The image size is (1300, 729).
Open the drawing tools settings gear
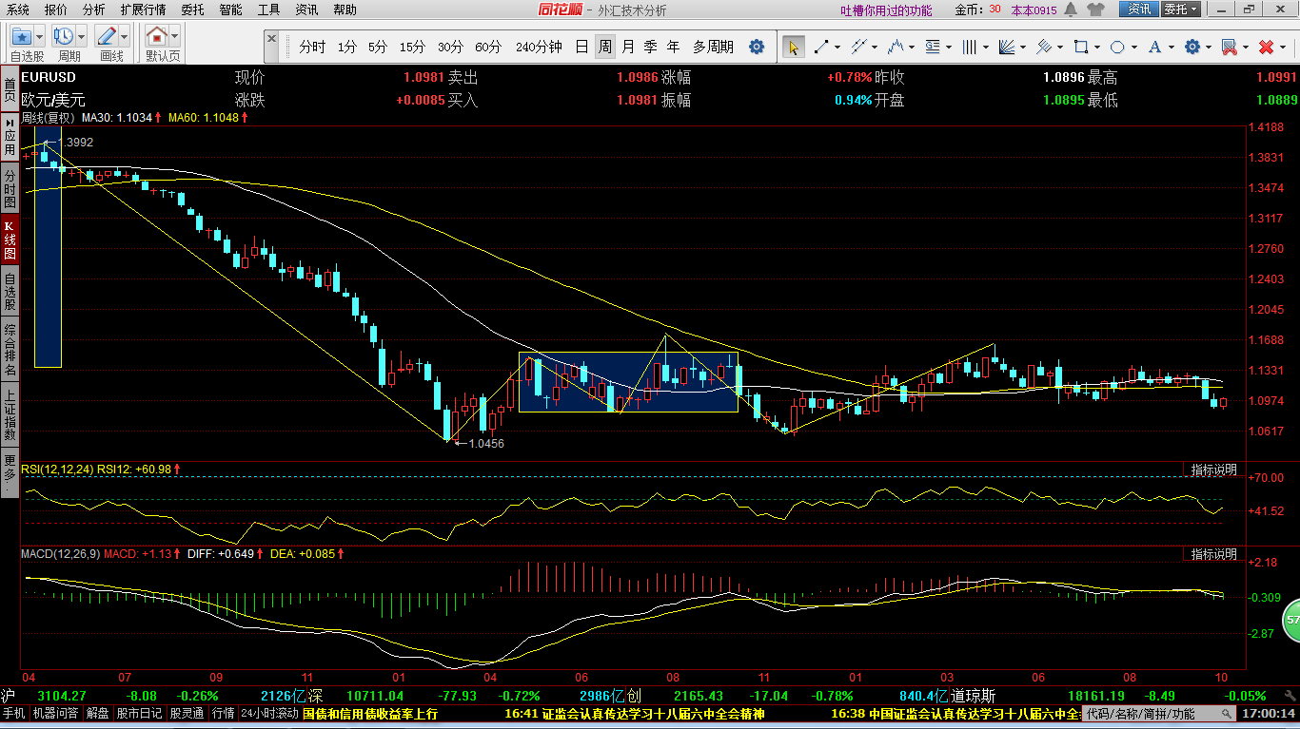pyautogui.click(x=1192, y=47)
